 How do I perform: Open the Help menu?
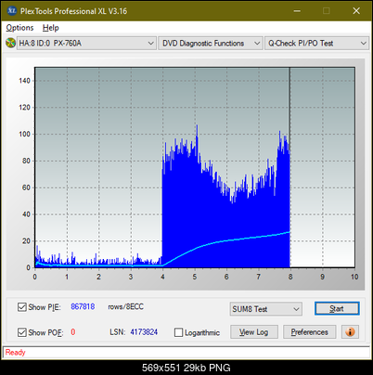tap(51, 28)
